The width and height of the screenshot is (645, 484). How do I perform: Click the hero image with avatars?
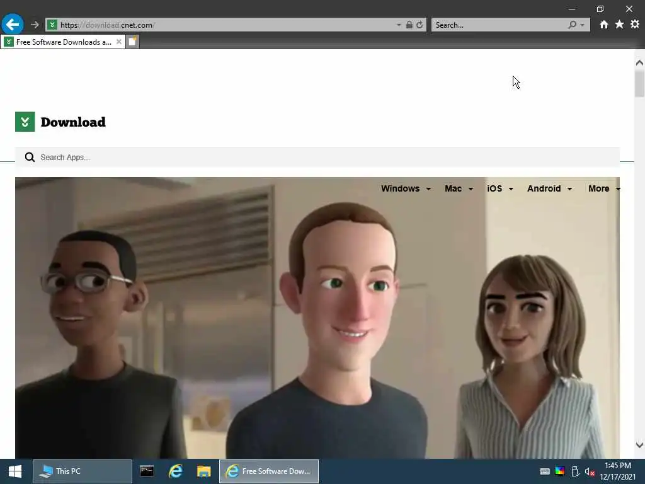pos(317,318)
